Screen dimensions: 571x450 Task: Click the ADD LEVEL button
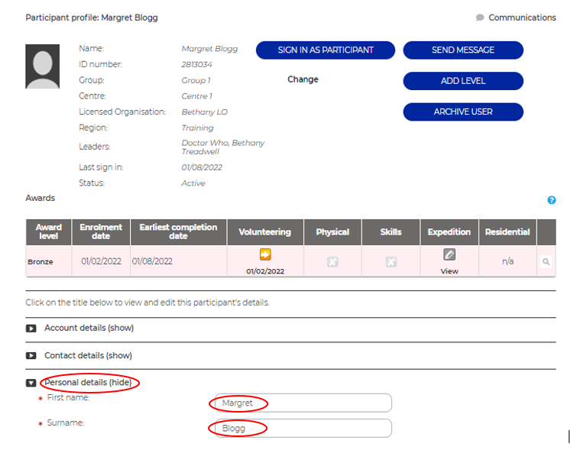pos(463,81)
